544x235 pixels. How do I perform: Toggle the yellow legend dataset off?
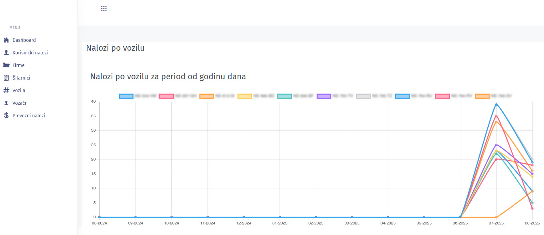pos(245,96)
